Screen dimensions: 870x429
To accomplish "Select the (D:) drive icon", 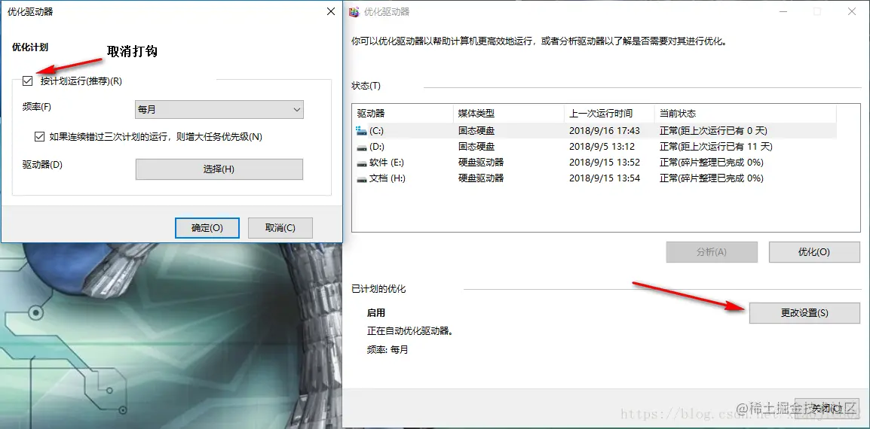I will pos(362,147).
